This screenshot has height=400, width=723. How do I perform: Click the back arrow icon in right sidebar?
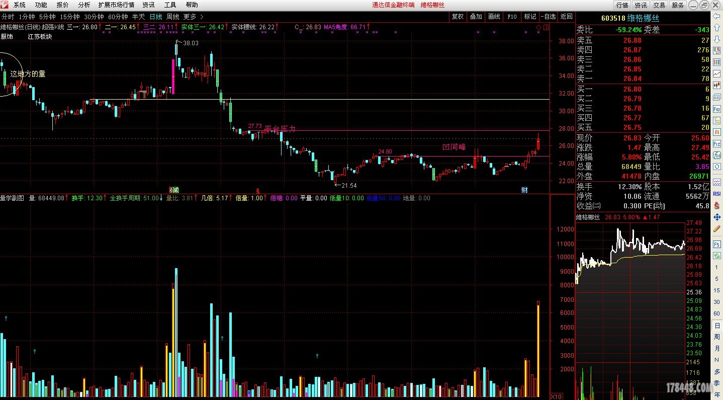point(716,16)
